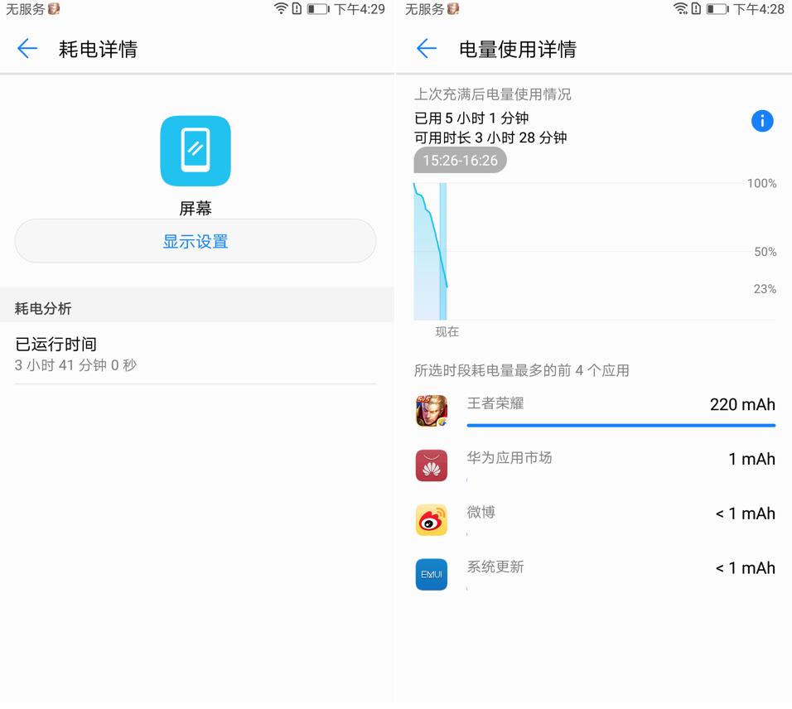Select the 微博 app icon
The height and width of the screenshot is (709, 792).
431,520
